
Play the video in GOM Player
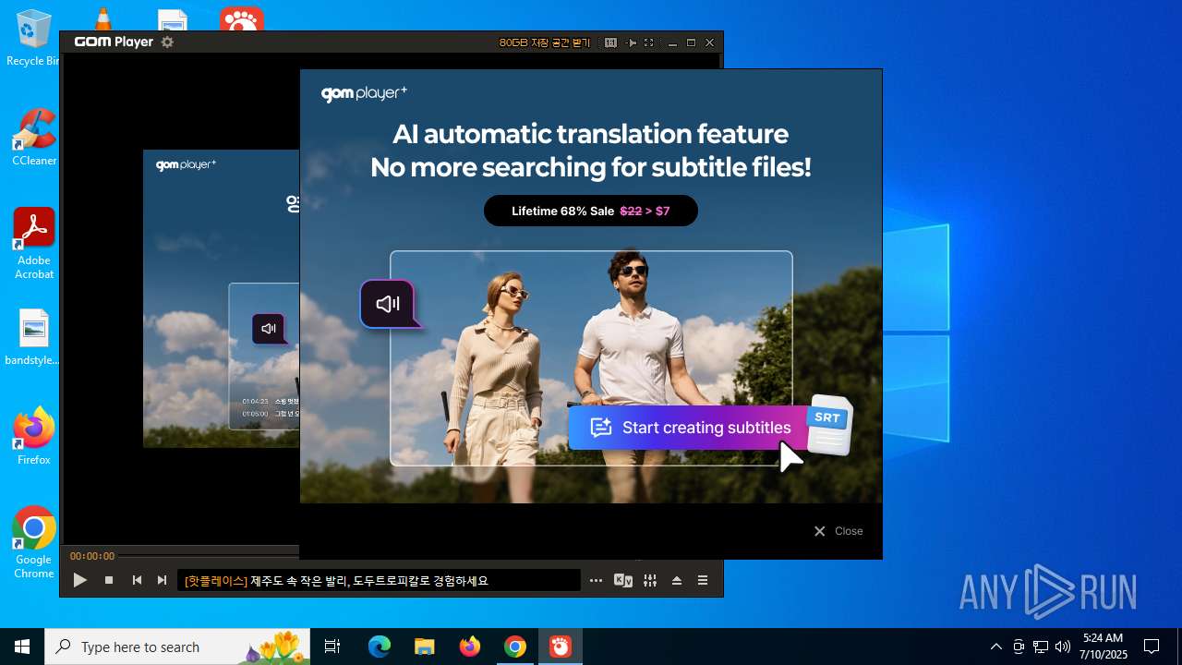[80, 580]
